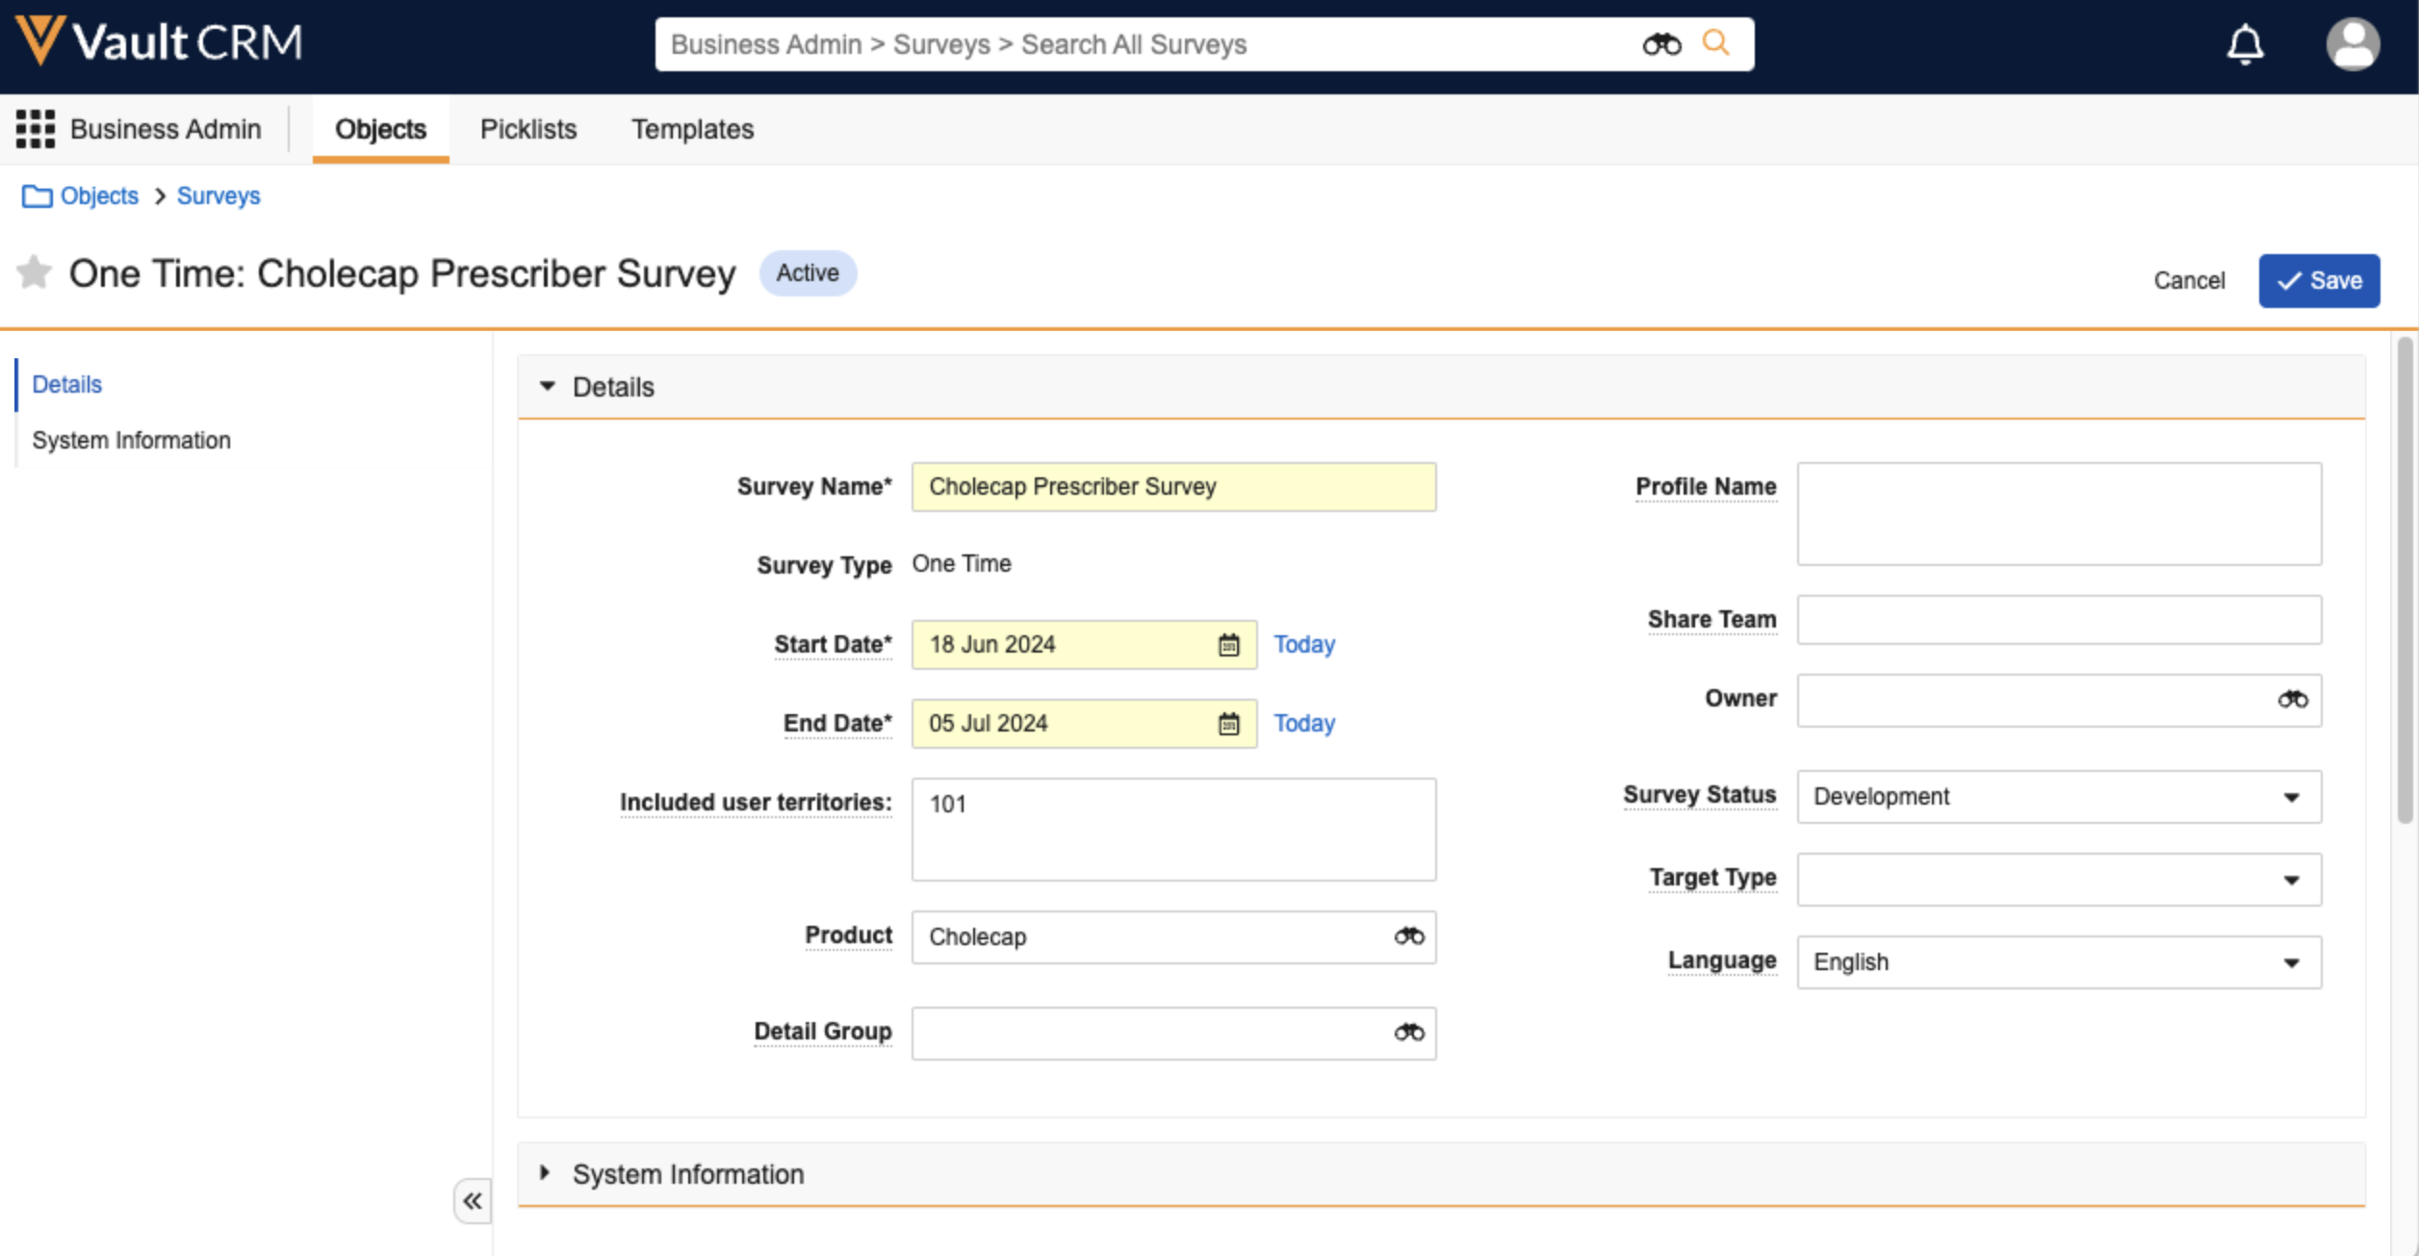The image size is (2419, 1256).
Task: Click the binoculars icon in the search bar
Action: tap(1660, 44)
